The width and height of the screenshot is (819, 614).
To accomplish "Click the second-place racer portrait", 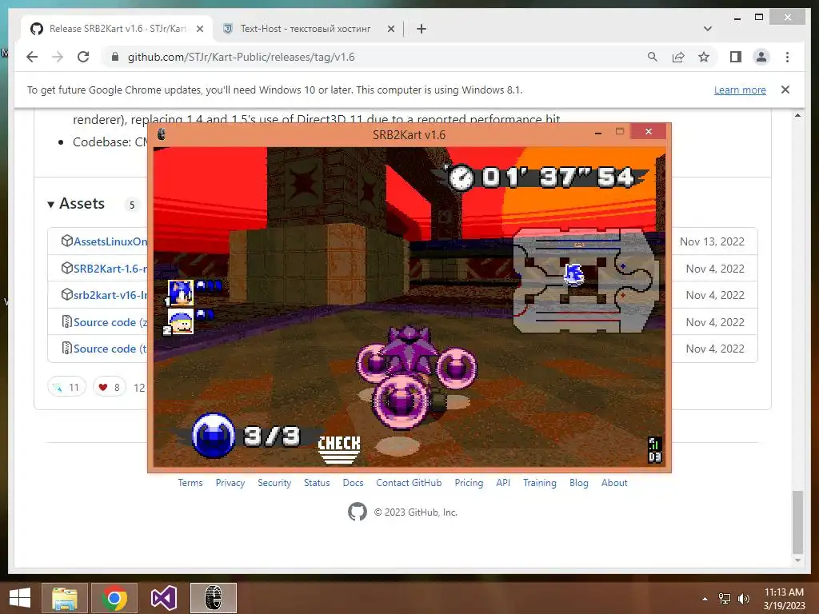I will [x=180, y=321].
